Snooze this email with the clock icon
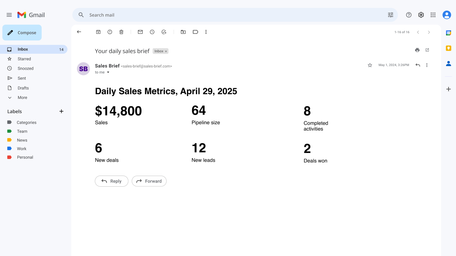Screen dimensions: 456x256 click(152, 32)
